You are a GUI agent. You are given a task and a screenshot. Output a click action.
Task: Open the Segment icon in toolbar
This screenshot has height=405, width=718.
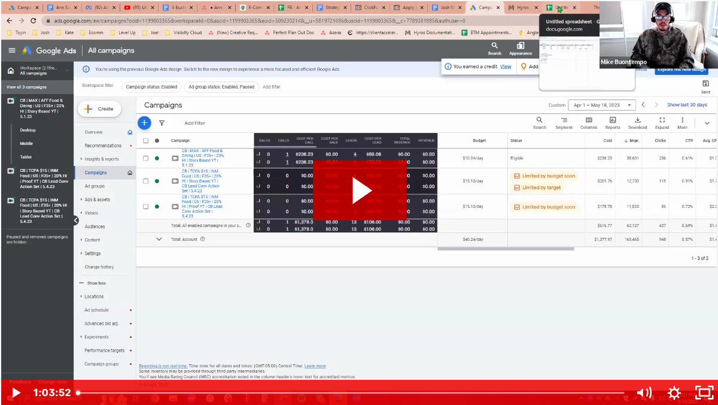(x=564, y=123)
